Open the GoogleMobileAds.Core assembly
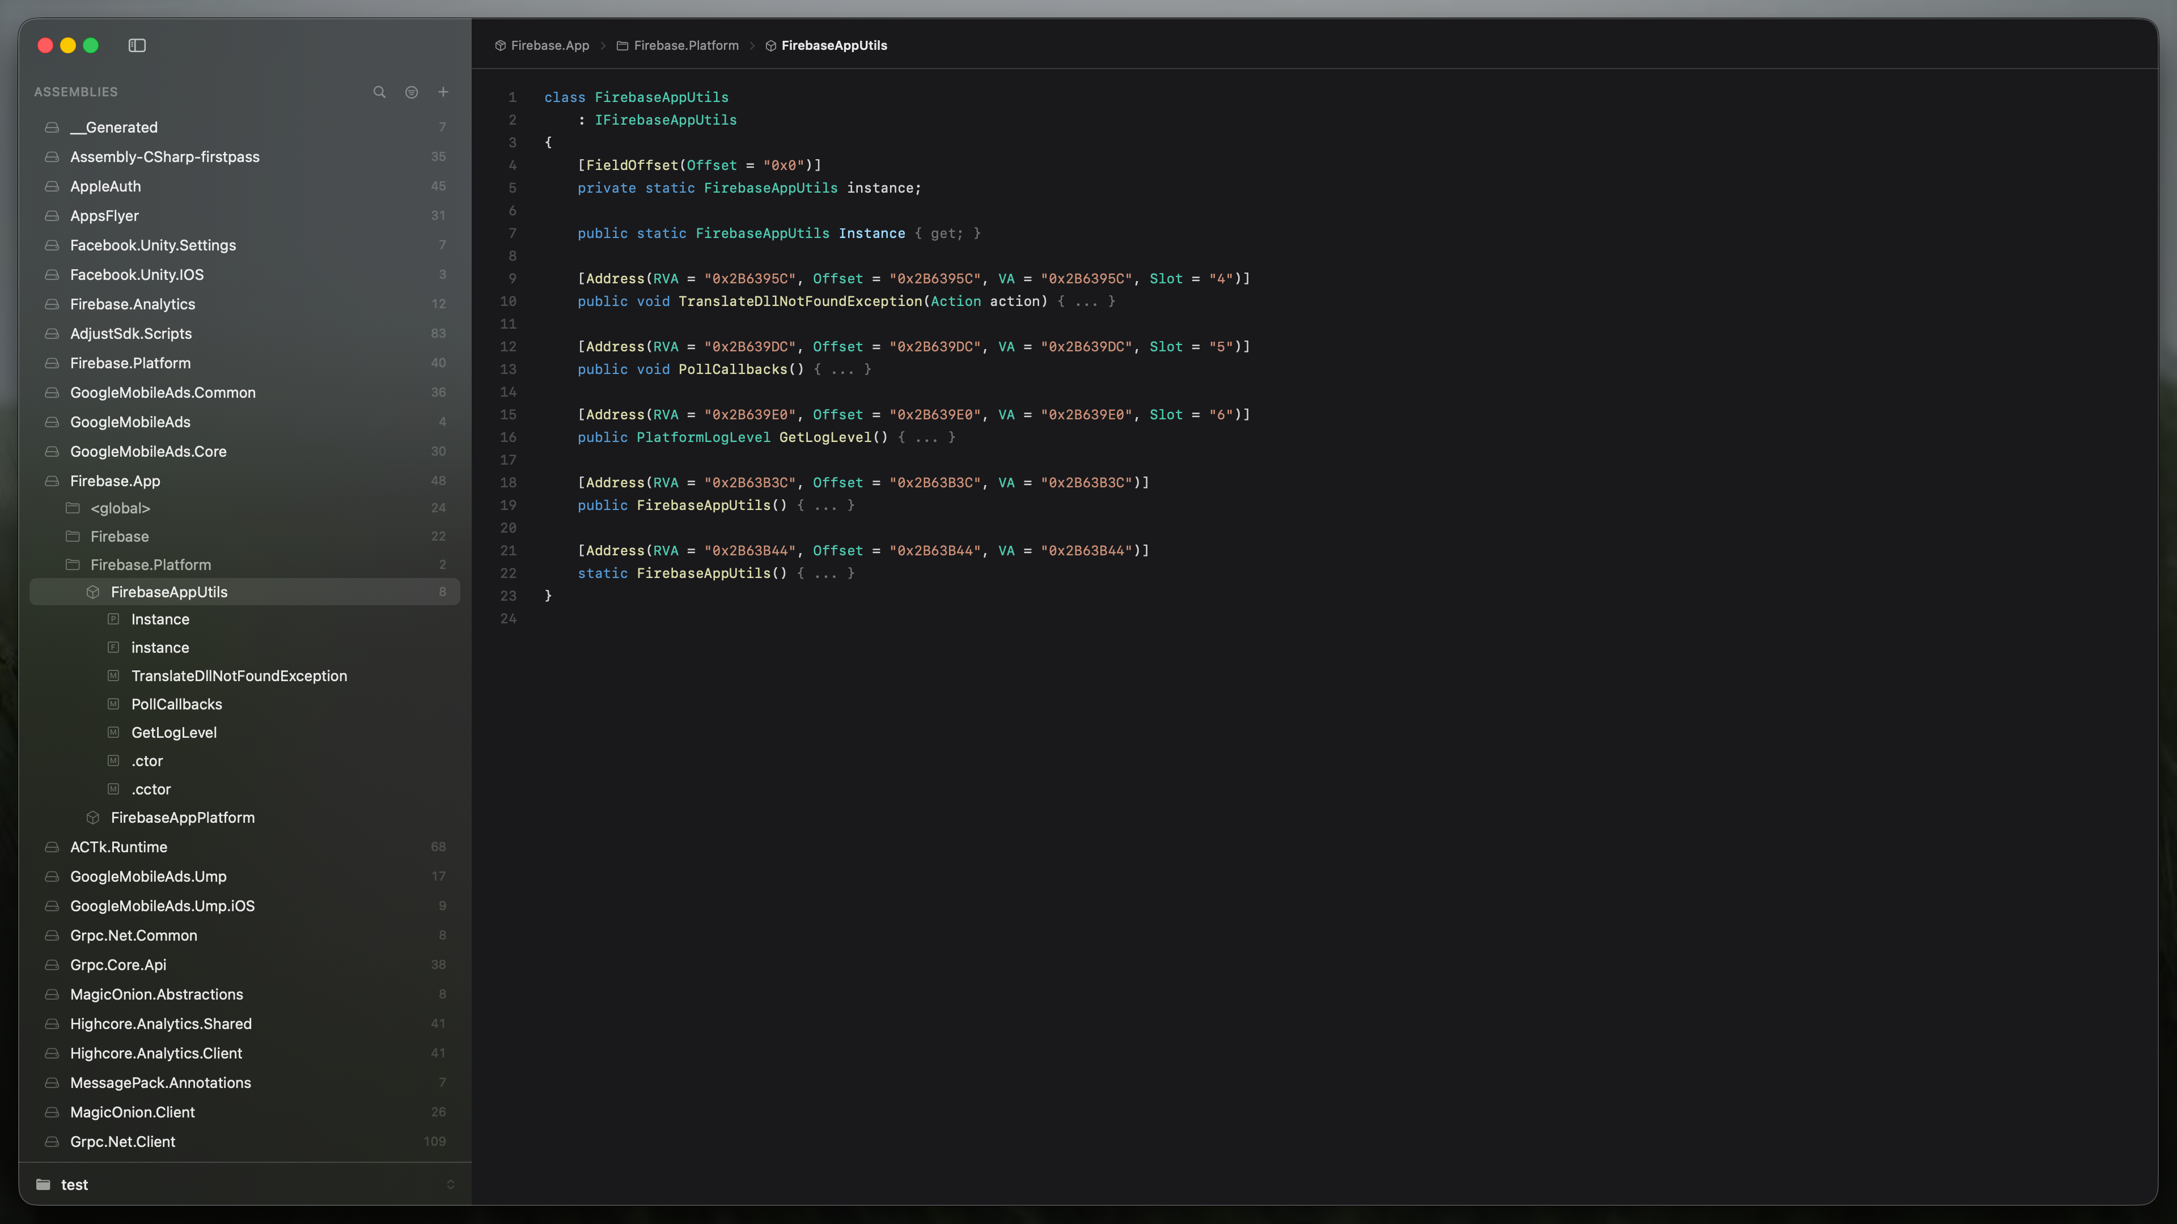 tap(148, 451)
